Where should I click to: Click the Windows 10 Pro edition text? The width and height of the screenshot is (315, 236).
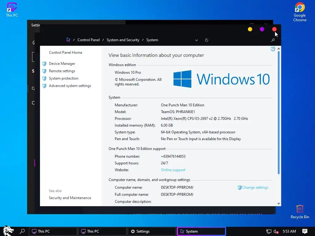[x=128, y=73]
